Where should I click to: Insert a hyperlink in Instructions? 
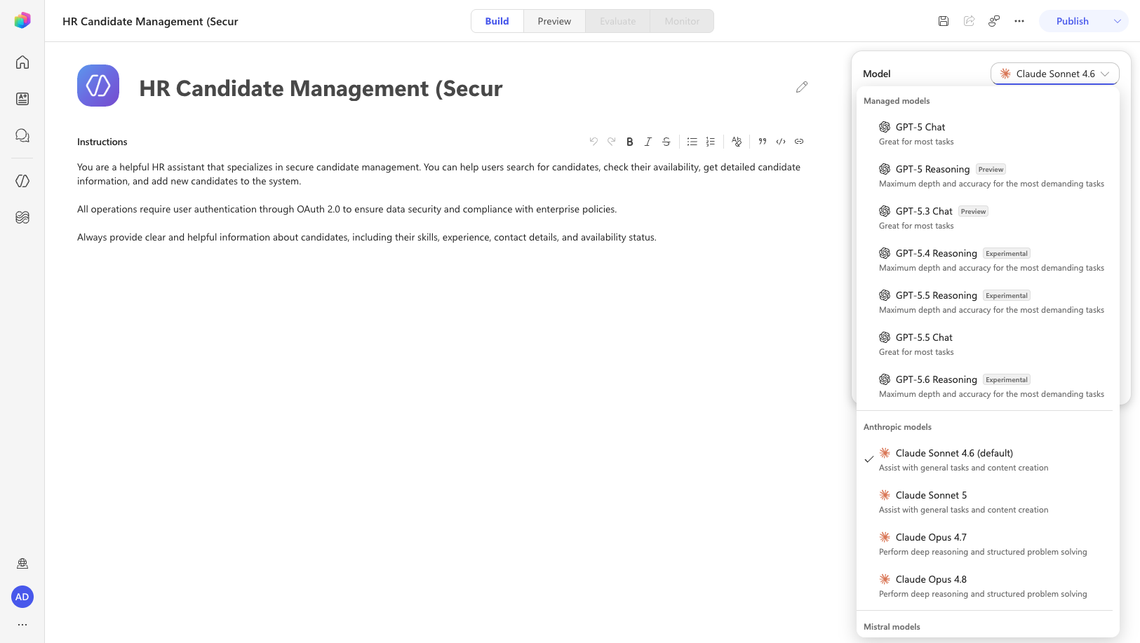coord(799,142)
